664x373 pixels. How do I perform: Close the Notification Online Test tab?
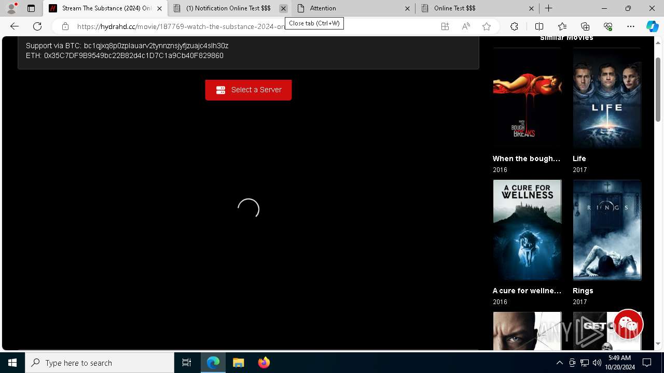pos(283,8)
